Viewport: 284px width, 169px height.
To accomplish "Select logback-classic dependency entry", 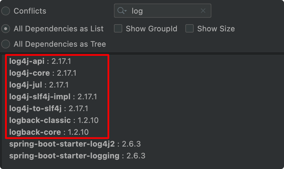I will pyautogui.click(x=53, y=120).
